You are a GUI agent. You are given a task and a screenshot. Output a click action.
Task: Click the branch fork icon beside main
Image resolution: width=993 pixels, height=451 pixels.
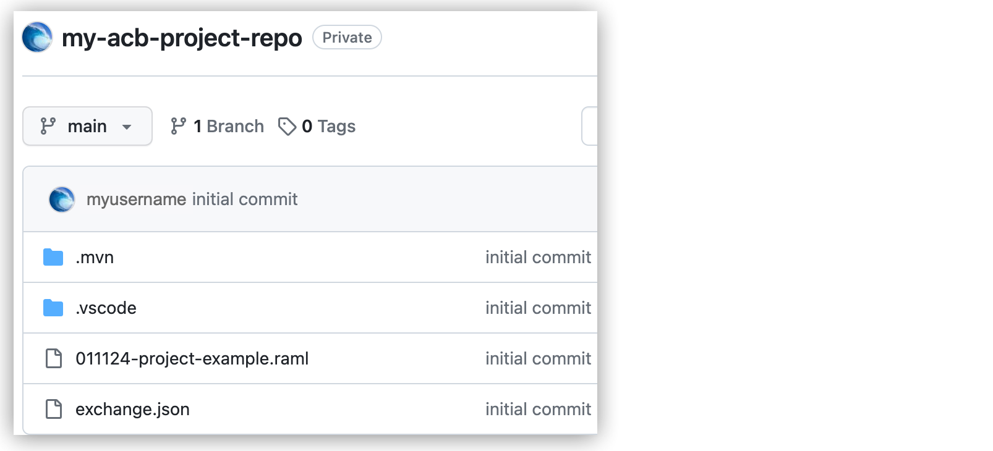click(x=48, y=126)
